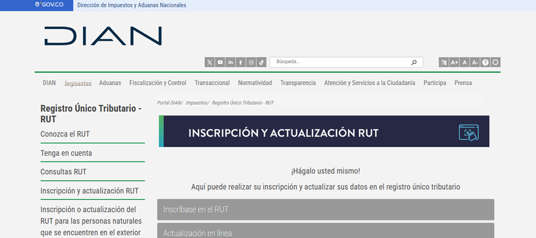Viewport: 536px width, 238px height.
Task: Click the translate language icon
Action: [443, 62]
